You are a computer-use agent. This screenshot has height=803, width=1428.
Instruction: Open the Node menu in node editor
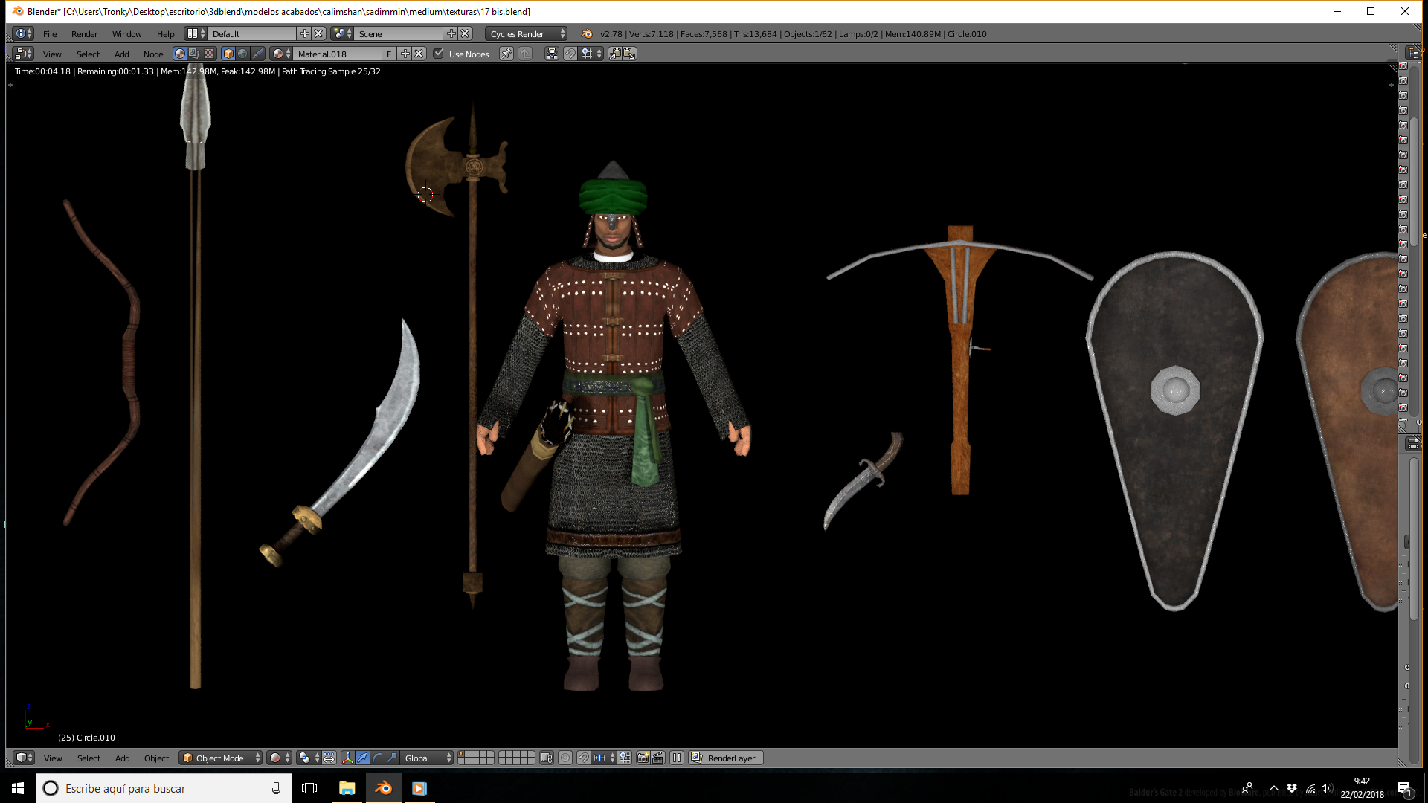click(153, 54)
